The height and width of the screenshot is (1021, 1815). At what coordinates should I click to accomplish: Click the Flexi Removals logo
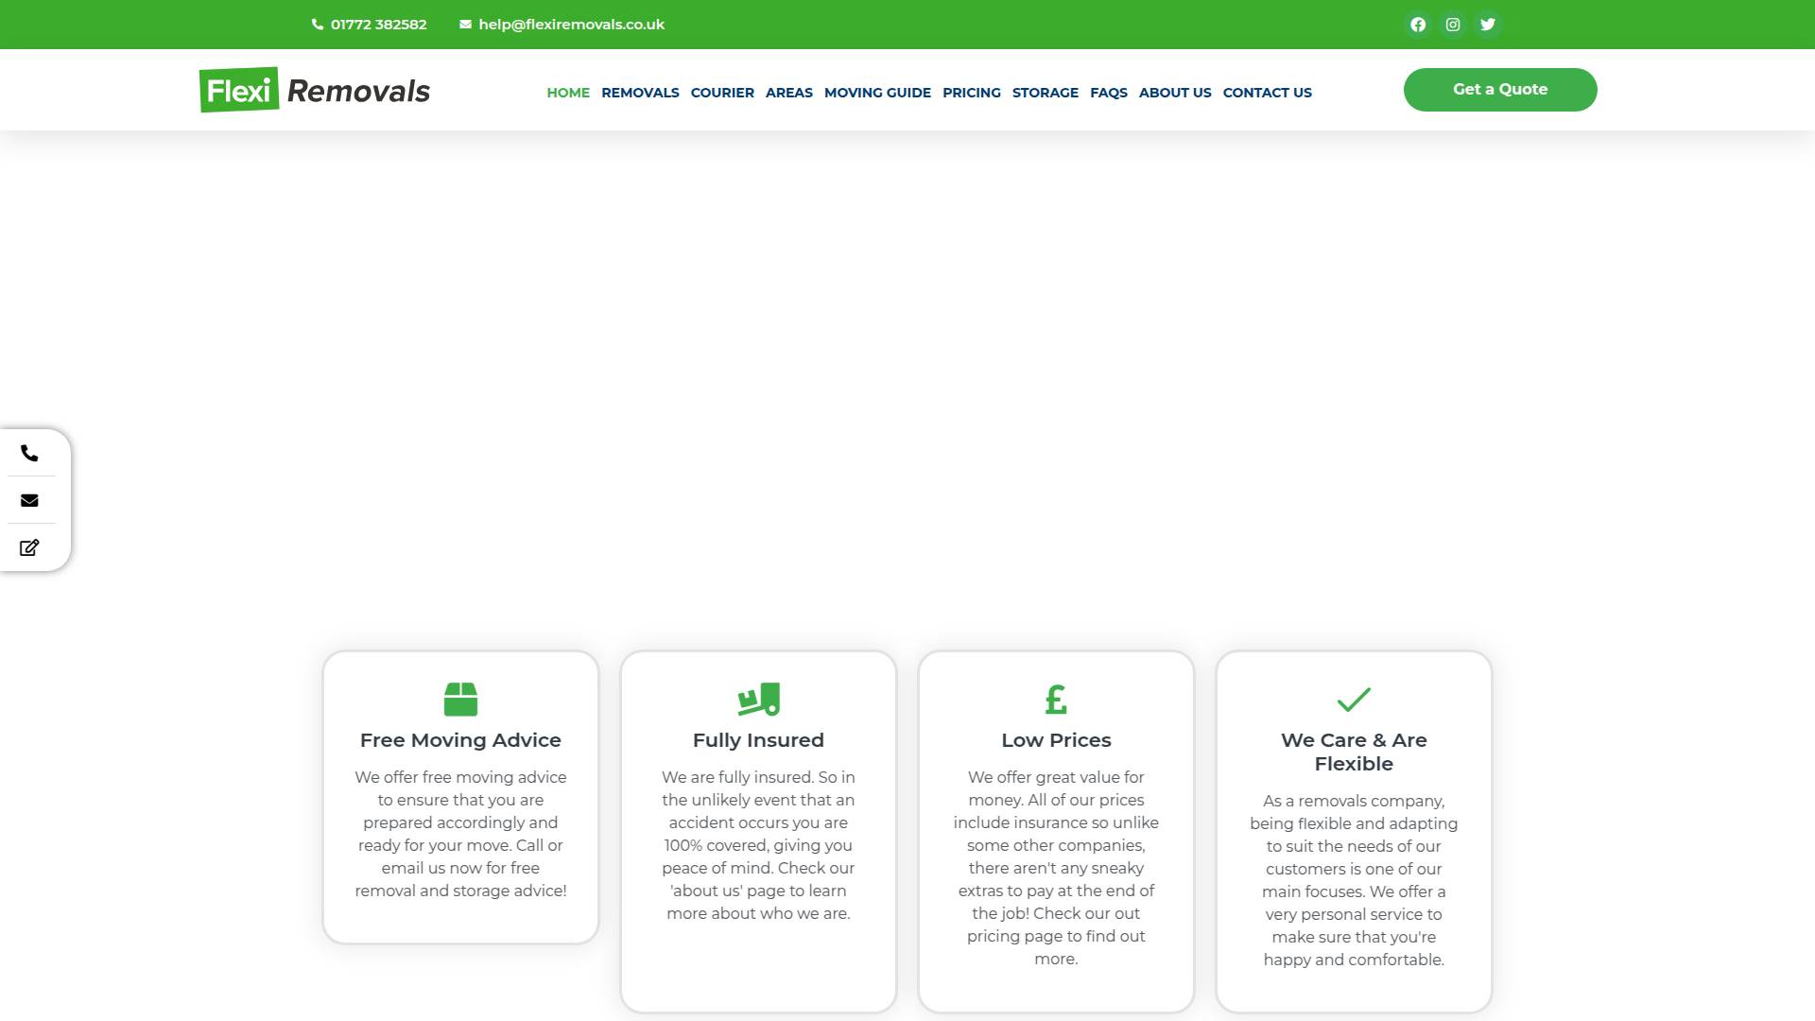(x=315, y=90)
